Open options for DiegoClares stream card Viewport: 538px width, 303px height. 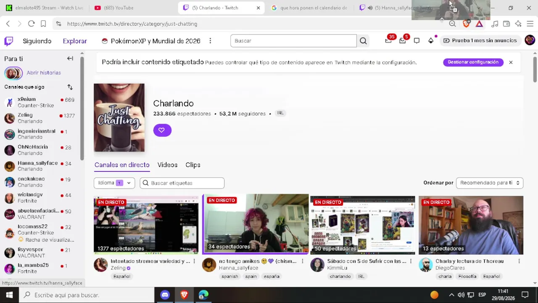[519, 261]
